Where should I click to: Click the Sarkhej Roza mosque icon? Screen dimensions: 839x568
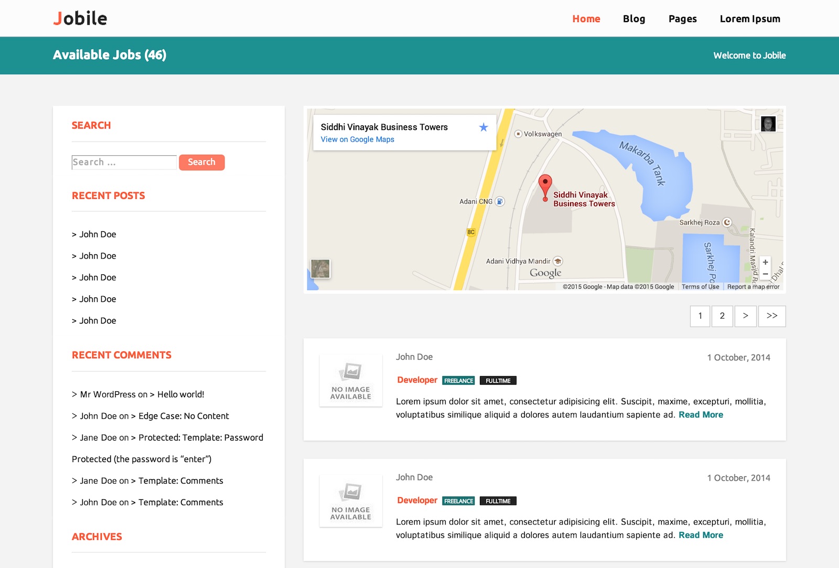coord(727,222)
